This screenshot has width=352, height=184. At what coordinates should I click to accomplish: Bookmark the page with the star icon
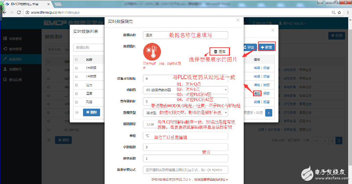click(x=339, y=12)
